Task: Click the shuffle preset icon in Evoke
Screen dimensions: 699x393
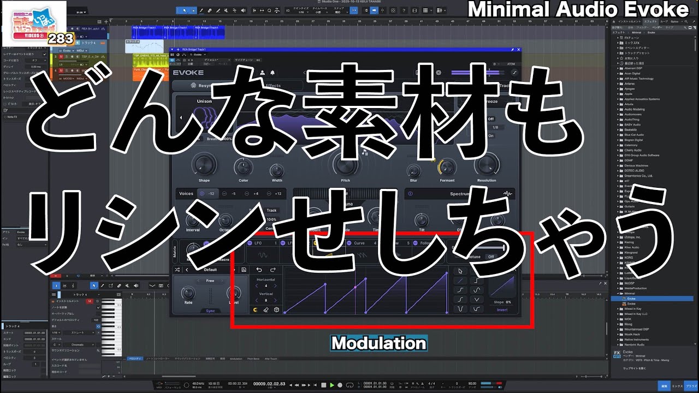Action: [177, 270]
